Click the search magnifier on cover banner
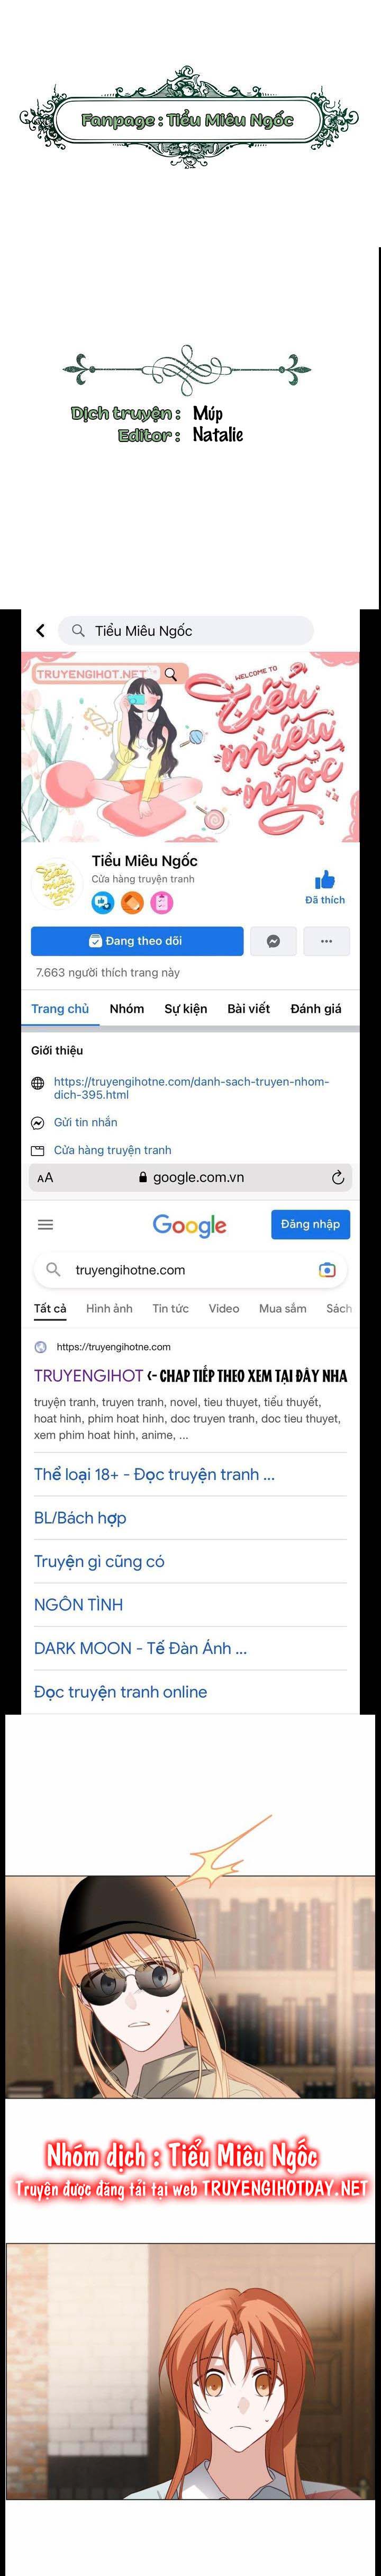Viewport: 381px width, 2576px height. (171, 674)
